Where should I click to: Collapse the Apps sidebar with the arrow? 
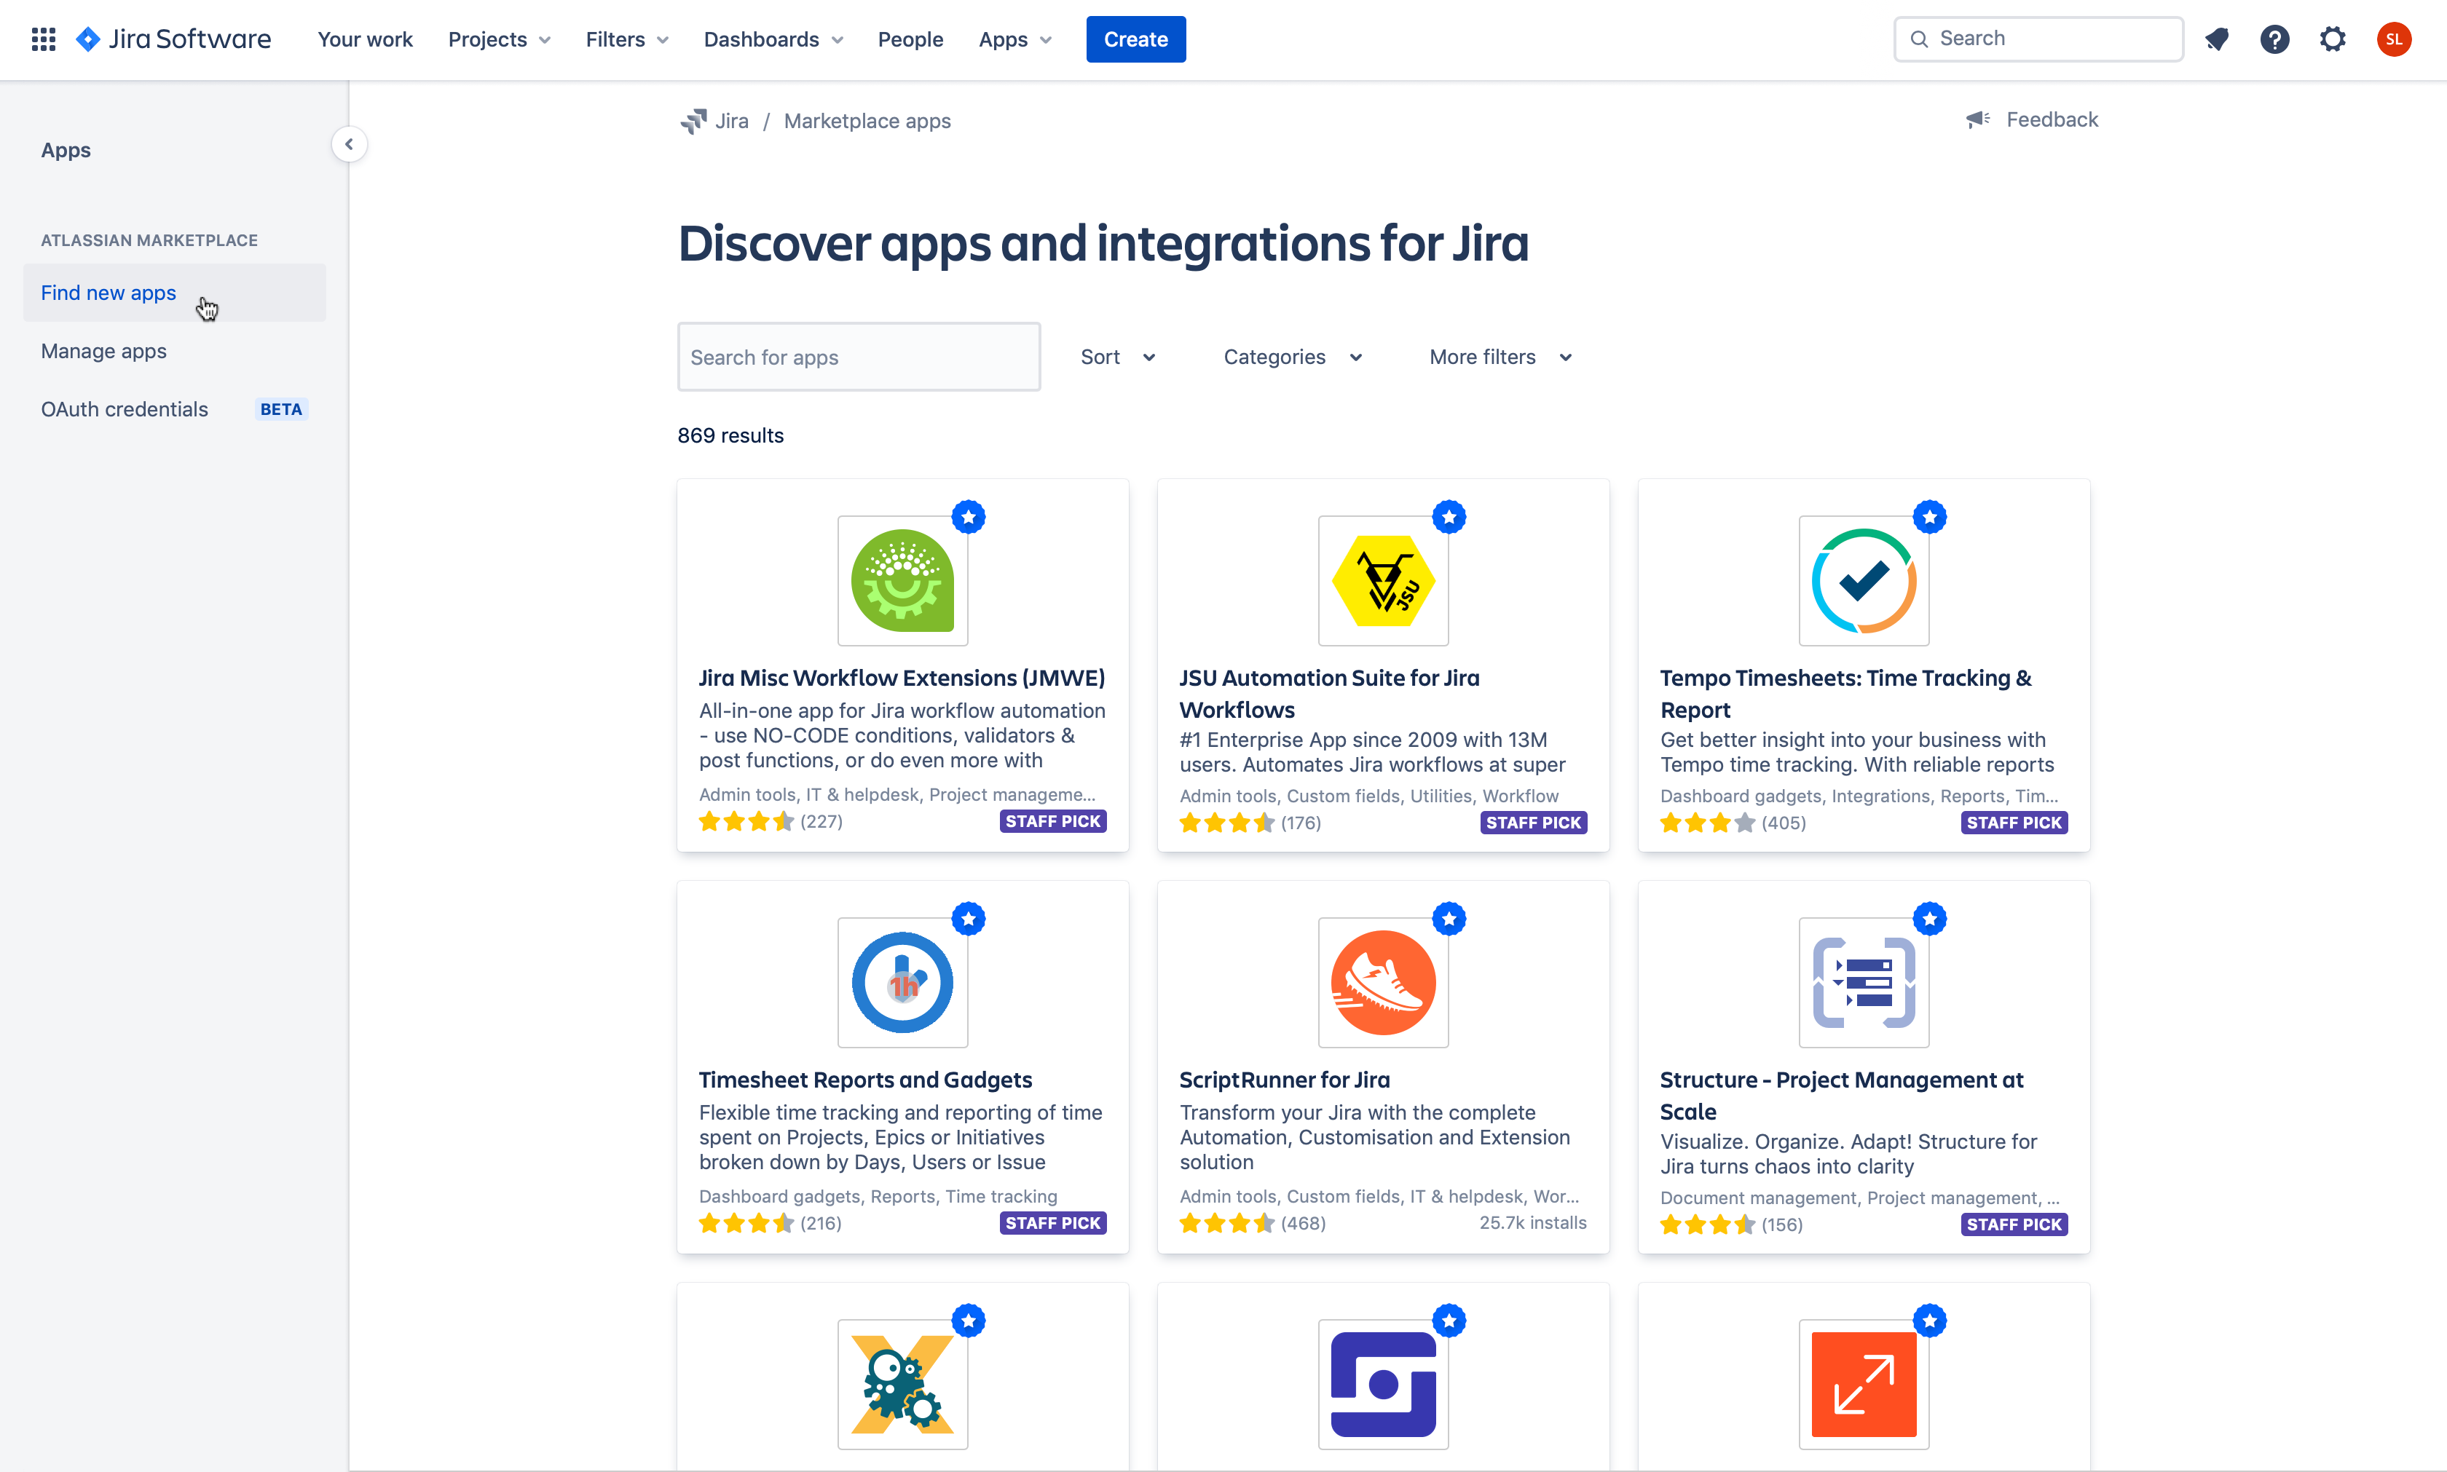pos(348,145)
